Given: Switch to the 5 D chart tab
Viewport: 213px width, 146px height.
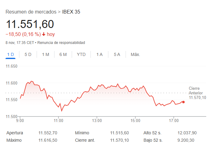Looking at the screenshot, I should point(28,54).
